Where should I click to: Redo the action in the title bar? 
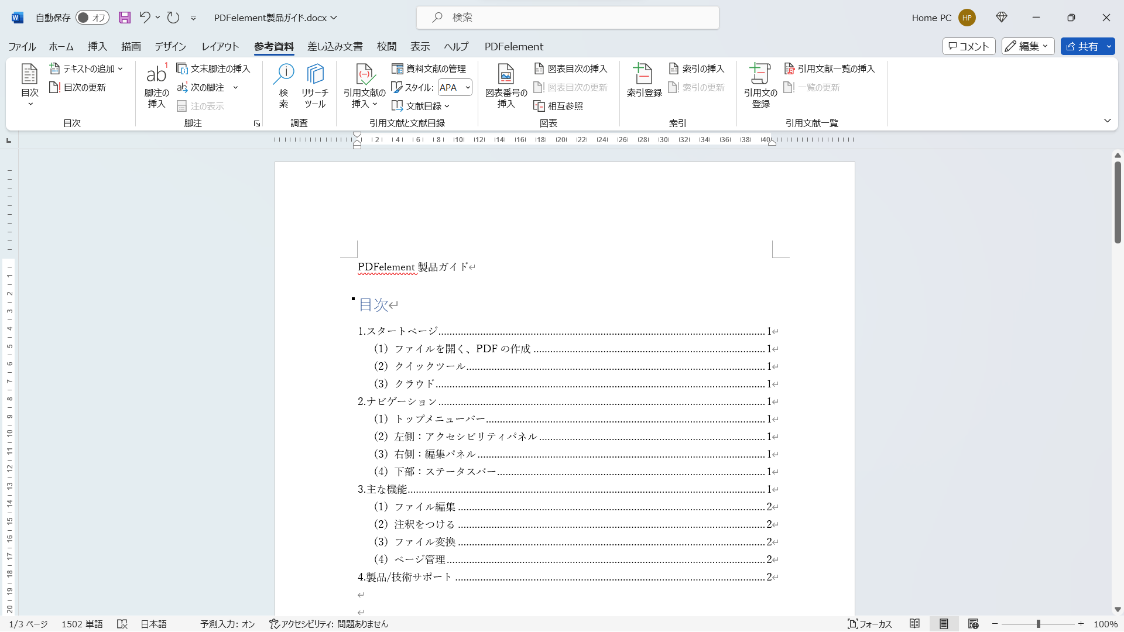tap(173, 18)
